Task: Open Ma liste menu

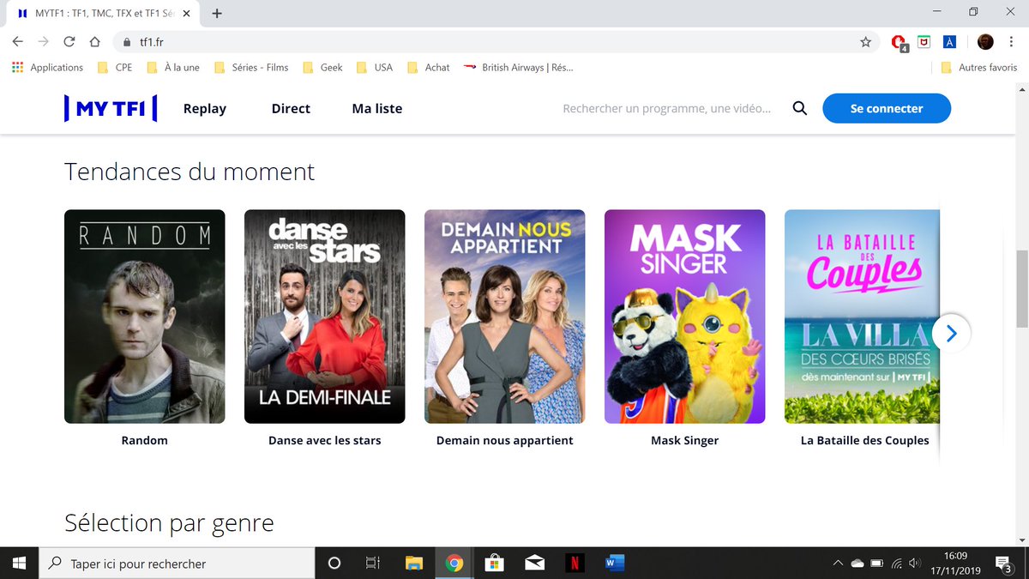Action: (x=377, y=108)
